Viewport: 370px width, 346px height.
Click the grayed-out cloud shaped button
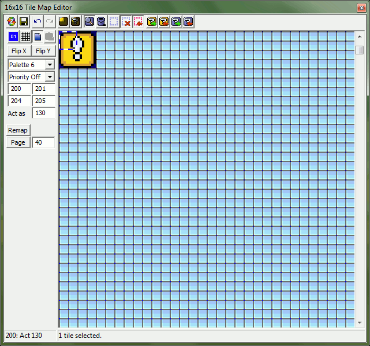50,36
